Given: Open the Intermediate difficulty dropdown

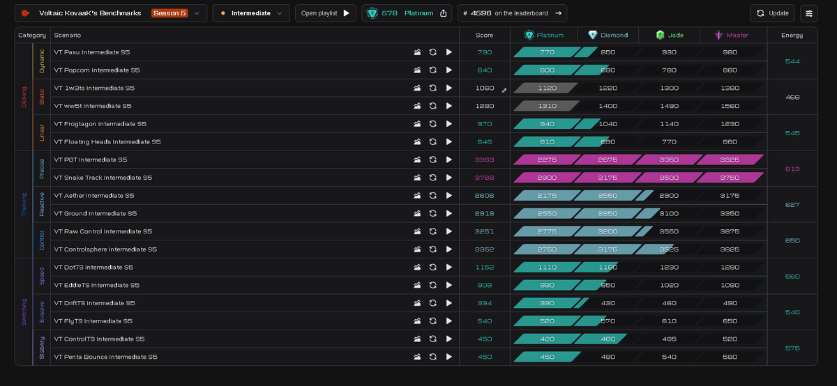Looking at the screenshot, I should pos(251,13).
